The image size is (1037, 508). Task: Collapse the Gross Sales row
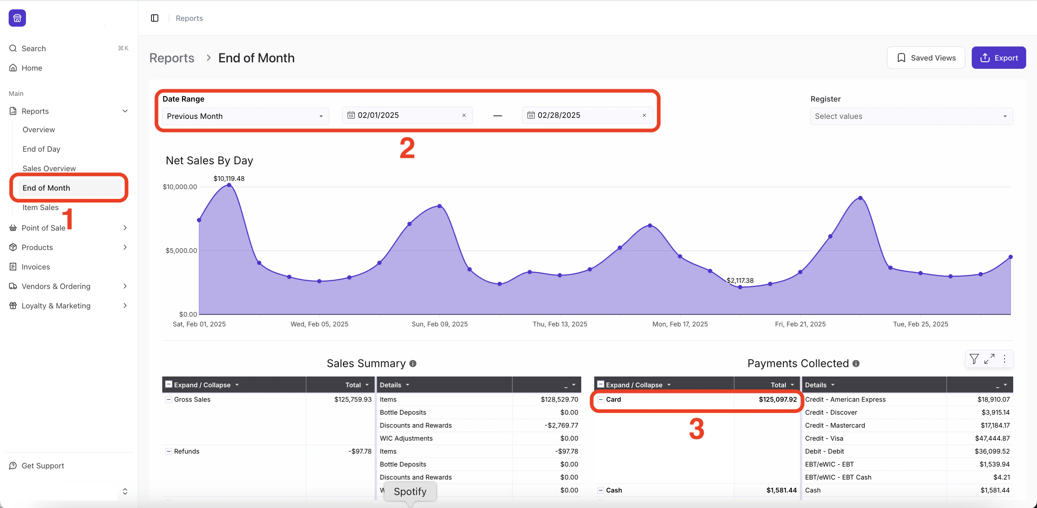[169, 400]
